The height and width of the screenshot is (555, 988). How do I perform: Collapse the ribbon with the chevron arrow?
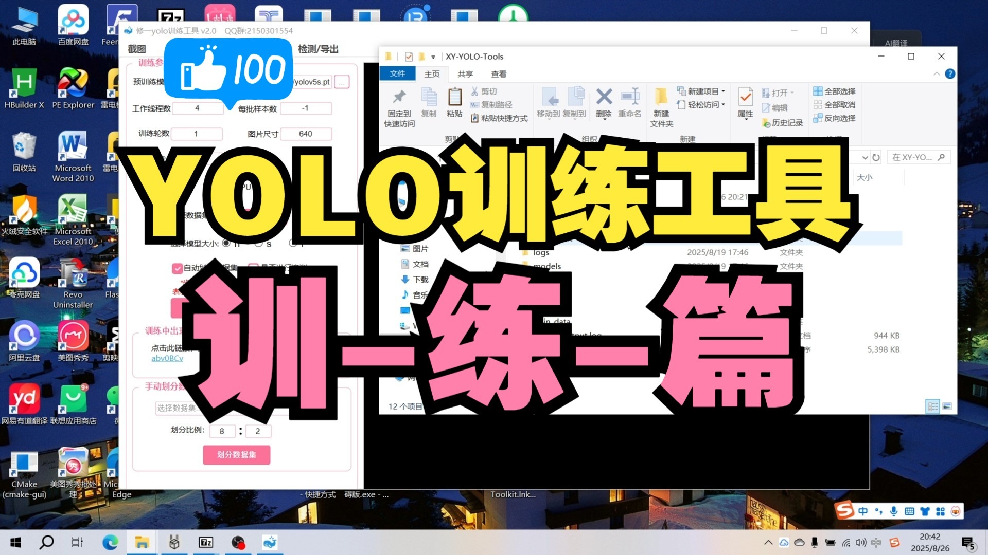937,74
